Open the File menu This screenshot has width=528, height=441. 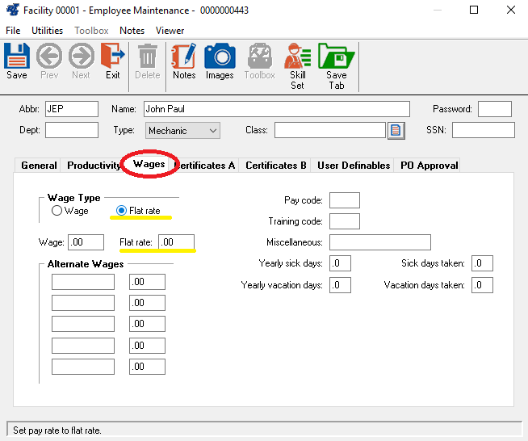pos(13,31)
